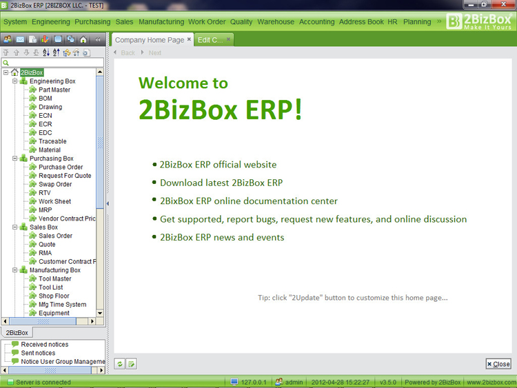Click the tree structure organize icon
Screen dimensions: 517x388
click(x=67, y=52)
